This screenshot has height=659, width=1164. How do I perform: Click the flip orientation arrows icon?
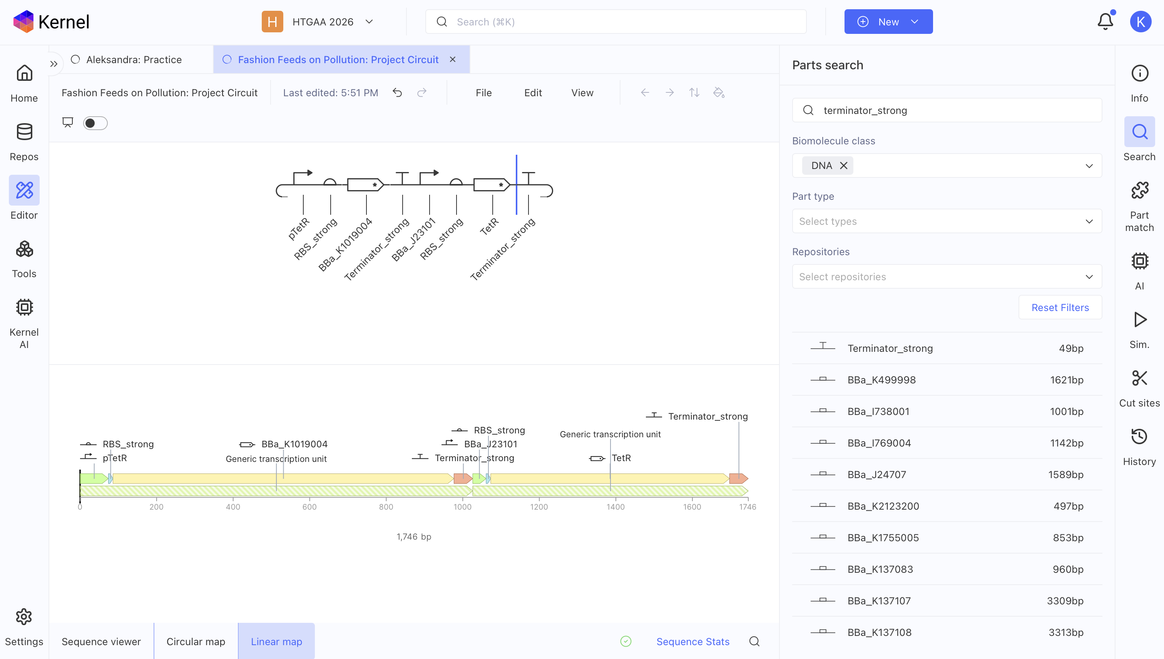tap(694, 93)
